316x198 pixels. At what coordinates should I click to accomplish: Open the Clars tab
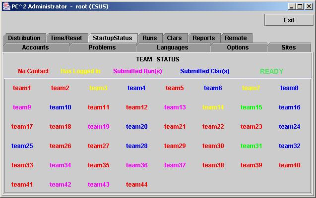[174, 38]
